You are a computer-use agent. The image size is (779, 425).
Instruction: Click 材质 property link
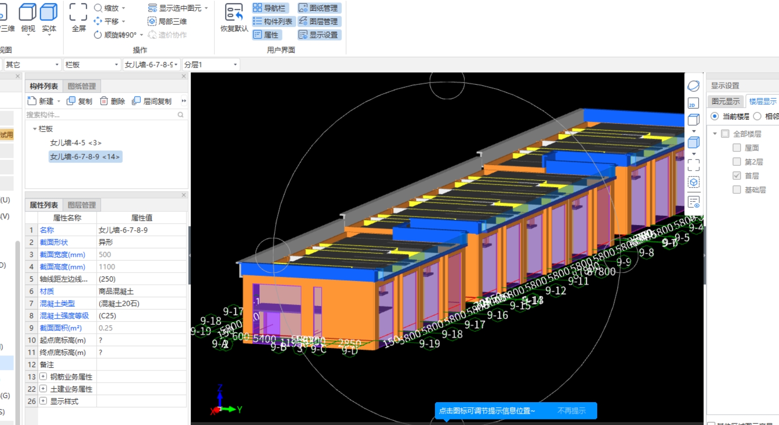(47, 291)
